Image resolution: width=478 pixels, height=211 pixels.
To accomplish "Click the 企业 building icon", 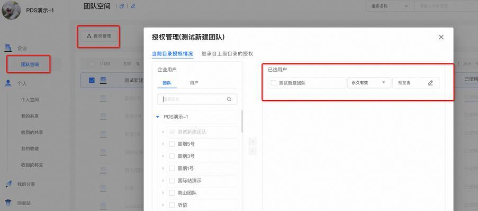I will tap(8, 47).
